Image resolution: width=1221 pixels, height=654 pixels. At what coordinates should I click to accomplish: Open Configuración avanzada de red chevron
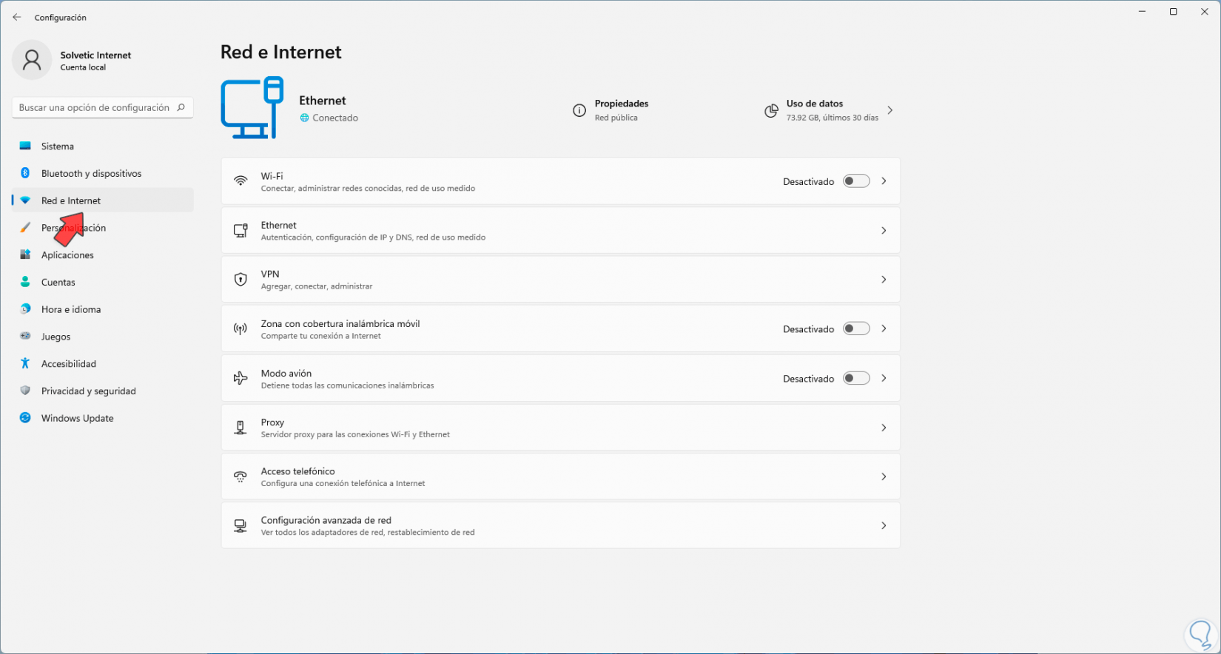click(884, 525)
